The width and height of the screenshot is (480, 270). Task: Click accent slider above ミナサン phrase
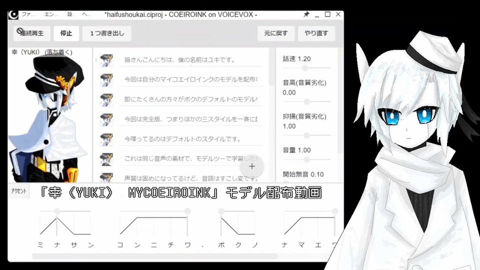(65, 211)
